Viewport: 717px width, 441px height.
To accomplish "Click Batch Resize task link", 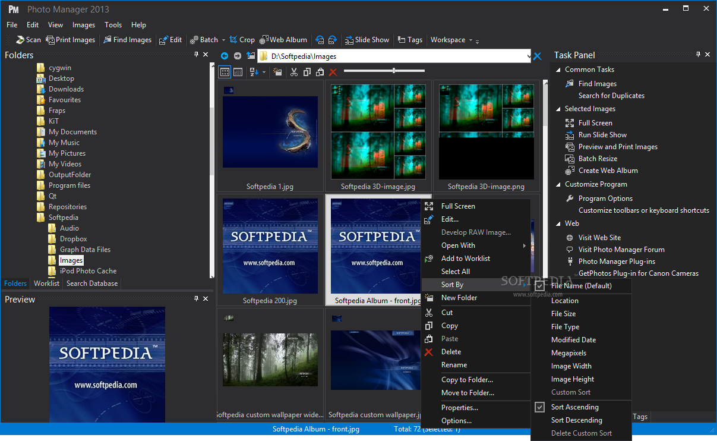I will pyautogui.click(x=598, y=159).
